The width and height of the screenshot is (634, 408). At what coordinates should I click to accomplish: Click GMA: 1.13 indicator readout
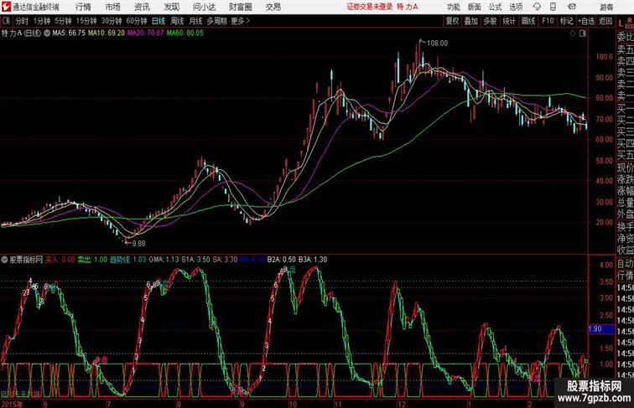click(x=164, y=260)
